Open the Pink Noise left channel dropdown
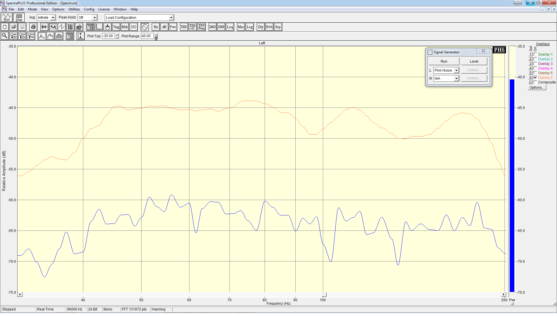The height and width of the screenshot is (316, 557). click(x=456, y=70)
